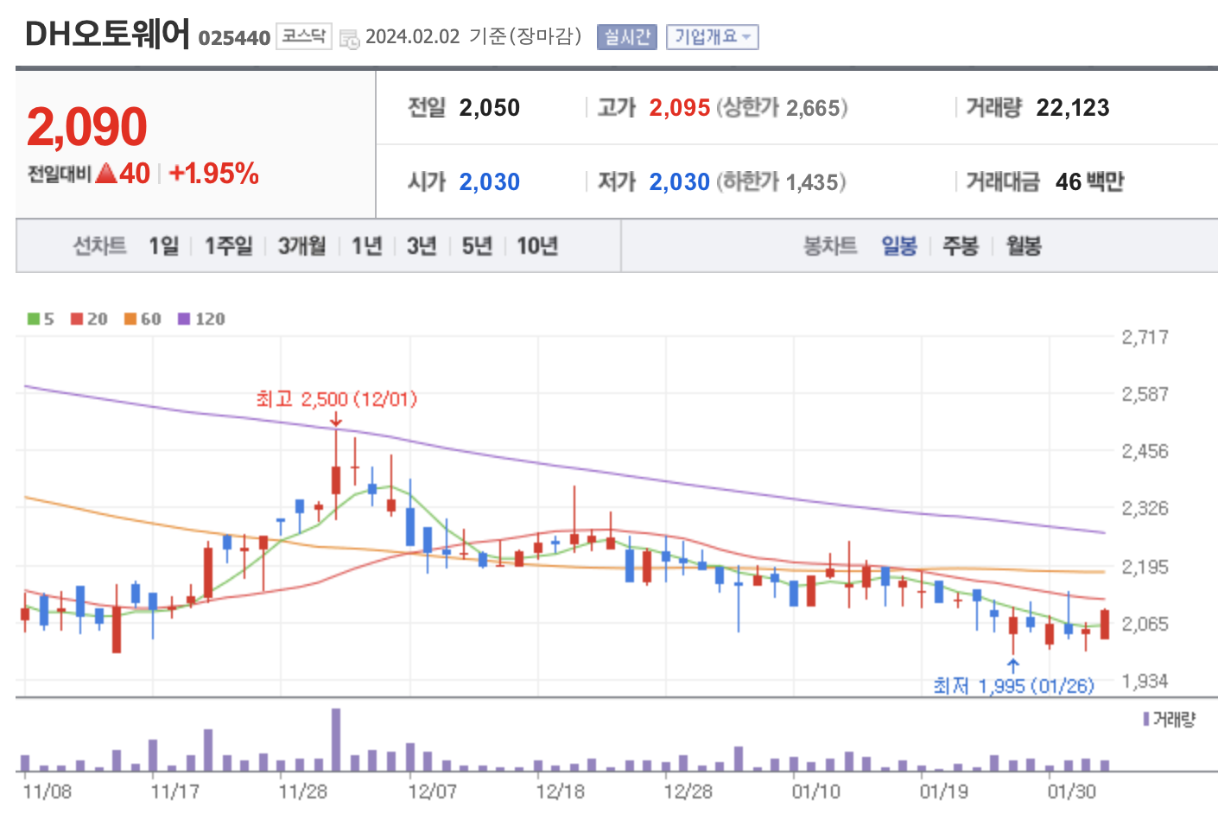Click the 01/10 date axis label

(815, 792)
